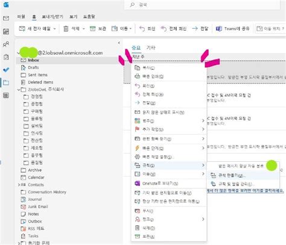Open the dropdown arrow next to ribbon 삭제
286x245 pixels.
(84, 29)
